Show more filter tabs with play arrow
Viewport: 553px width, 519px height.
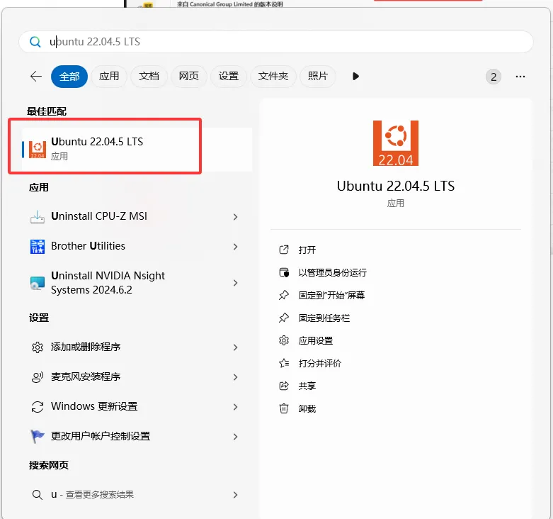[355, 77]
